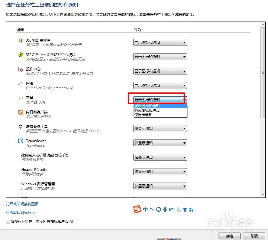Click the 取消 button
This screenshot has height=240, width=268.
pyautogui.click(x=254, y=236)
